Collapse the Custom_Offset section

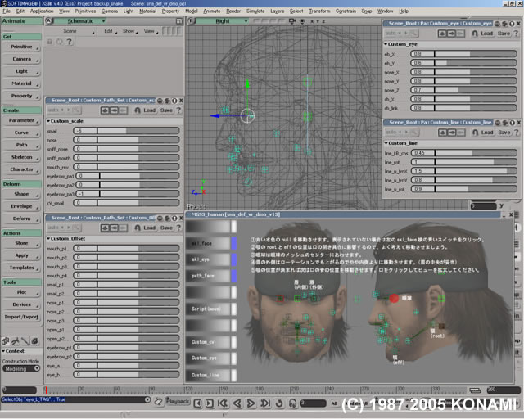(48, 239)
